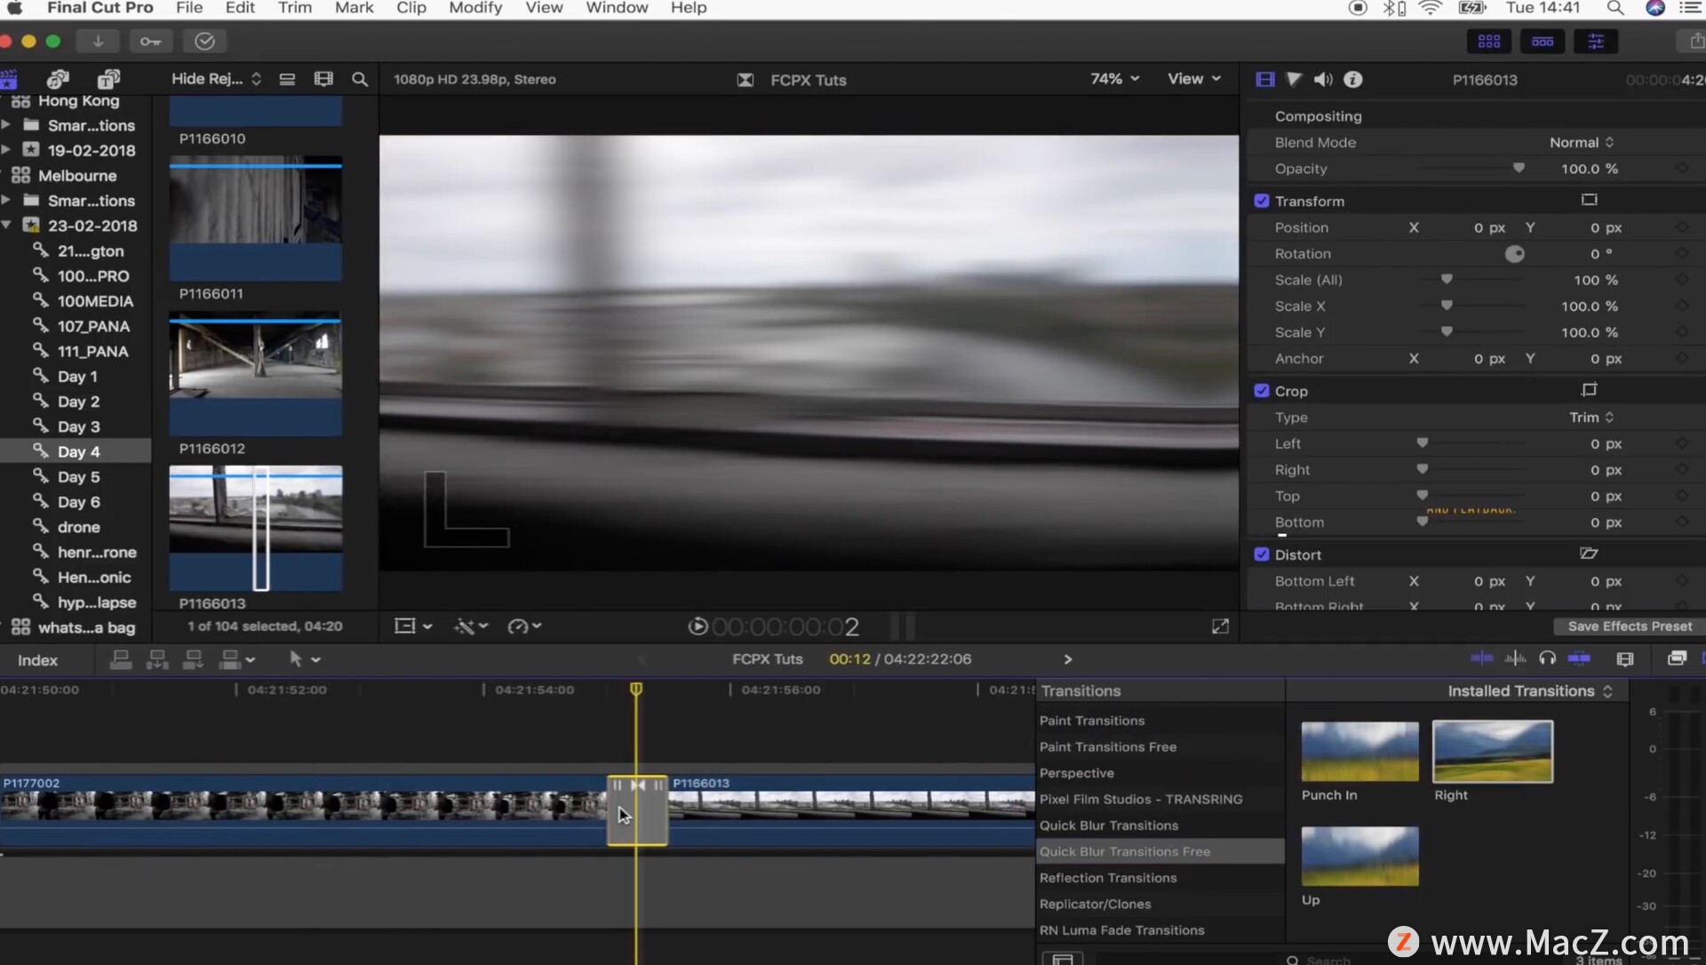This screenshot has width=1706, height=965.
Task: Open the Clip menu
Action: tap(411, 8)
